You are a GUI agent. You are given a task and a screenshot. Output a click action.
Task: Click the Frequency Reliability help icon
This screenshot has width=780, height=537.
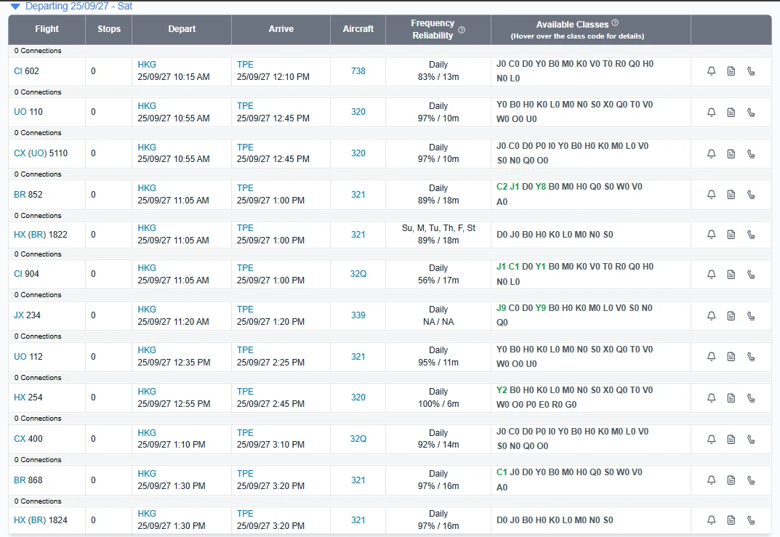click(x=462, y=30)
